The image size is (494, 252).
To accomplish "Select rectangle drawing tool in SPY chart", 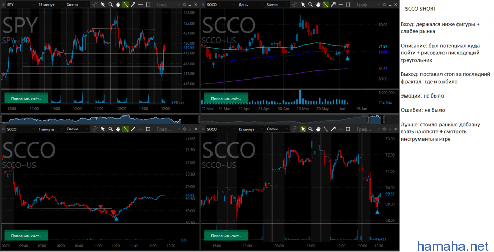I will 148,5.
